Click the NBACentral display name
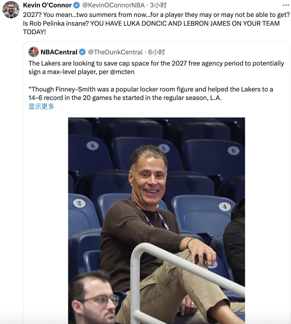Viewport: 291px width, 324px height. tap(59, 52)
